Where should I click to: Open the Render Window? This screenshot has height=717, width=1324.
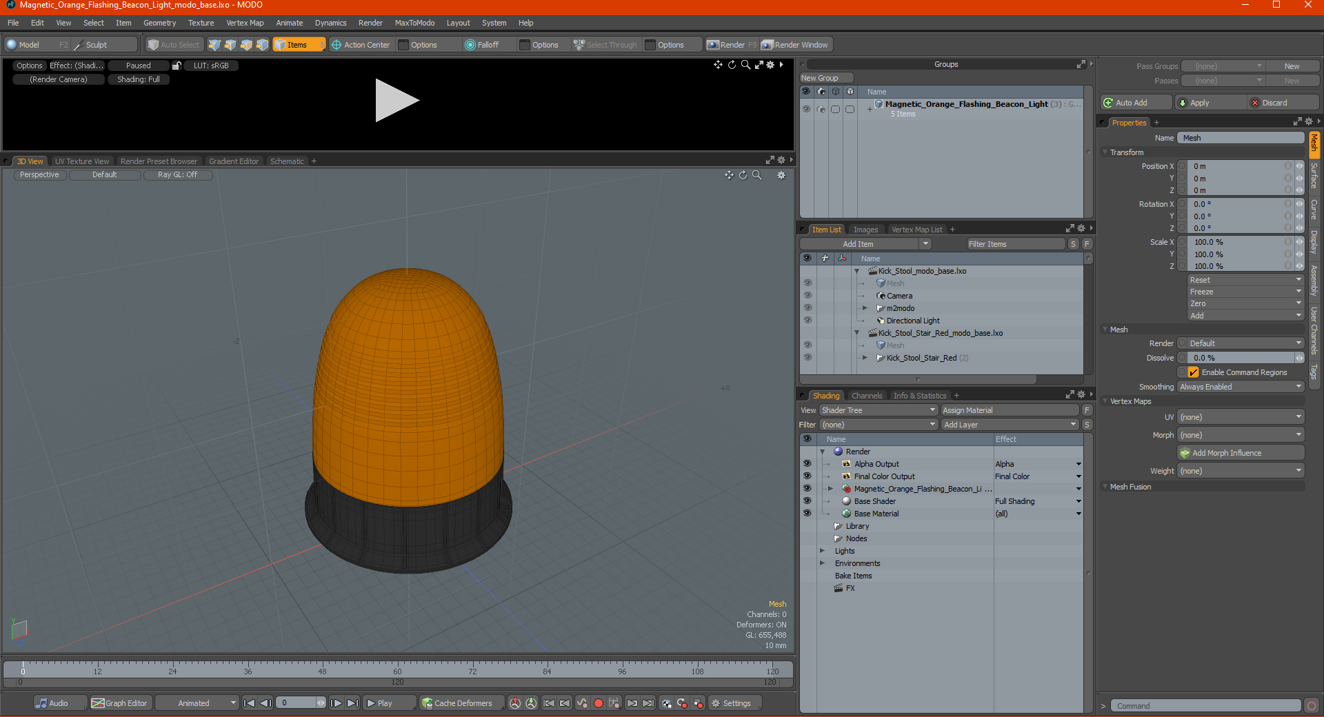point(796,45)
